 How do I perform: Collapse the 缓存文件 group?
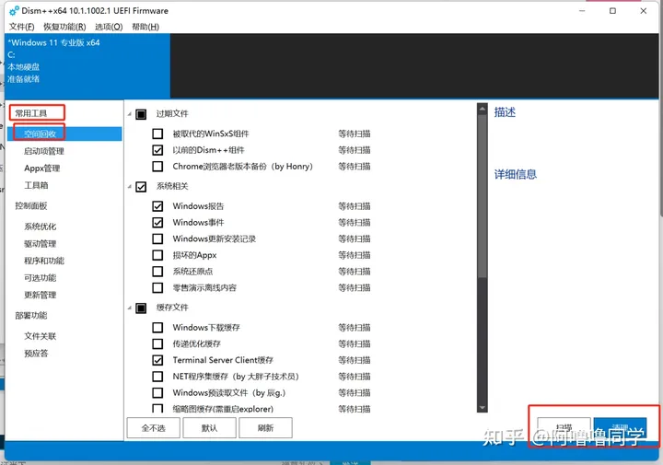130,308
